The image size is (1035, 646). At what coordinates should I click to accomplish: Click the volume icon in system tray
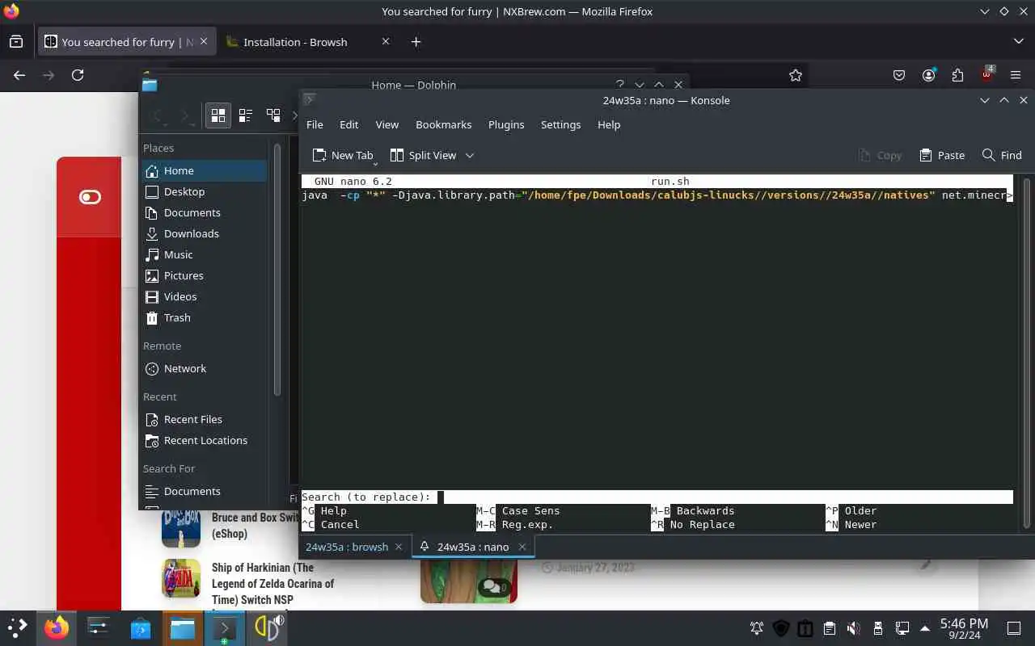(x=853, y=628)
